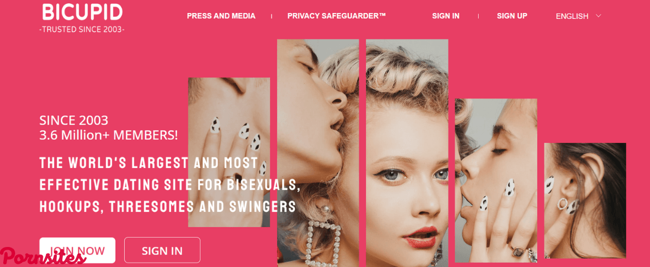Viewport: 650px width, 267px height.
Task: Select the photo of hand on cheek
Action: pyautogui.click(x=229, y=152)
